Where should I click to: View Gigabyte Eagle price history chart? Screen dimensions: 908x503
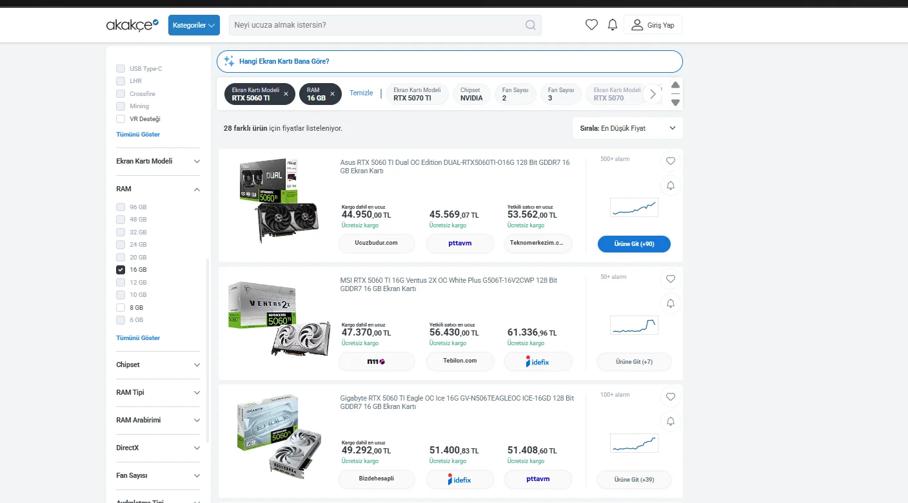click(x=633, y=443)
